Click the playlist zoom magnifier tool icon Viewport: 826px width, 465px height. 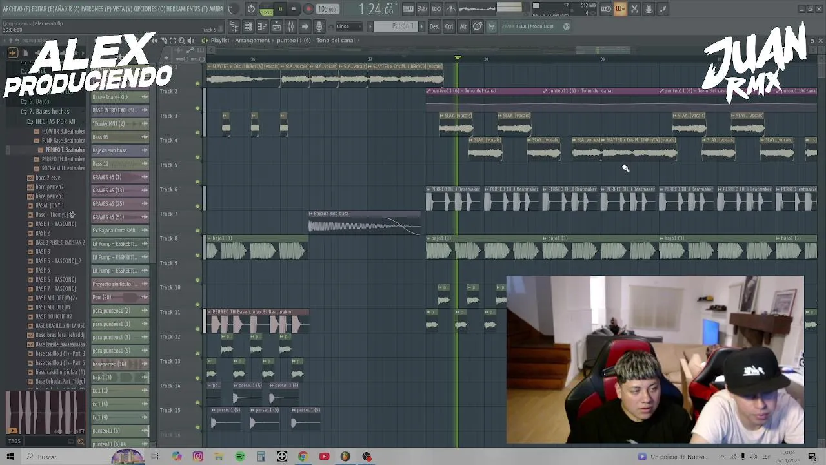[181, 40]
